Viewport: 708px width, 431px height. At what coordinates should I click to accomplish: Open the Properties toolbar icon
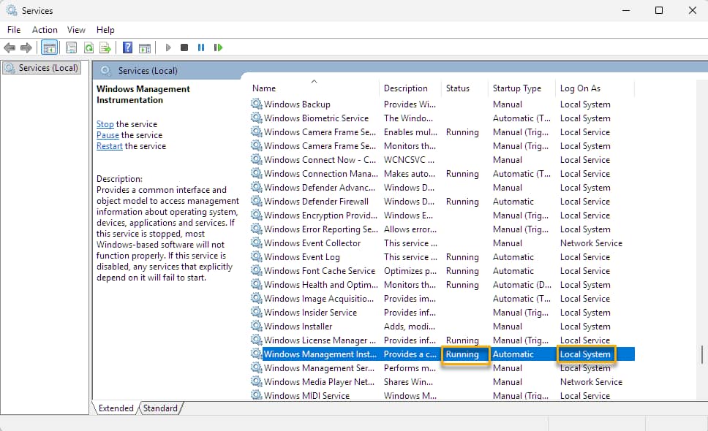71,47
